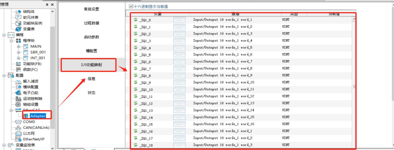Open the 信息 tab
The image size is (394, 150).
[91, 79]
